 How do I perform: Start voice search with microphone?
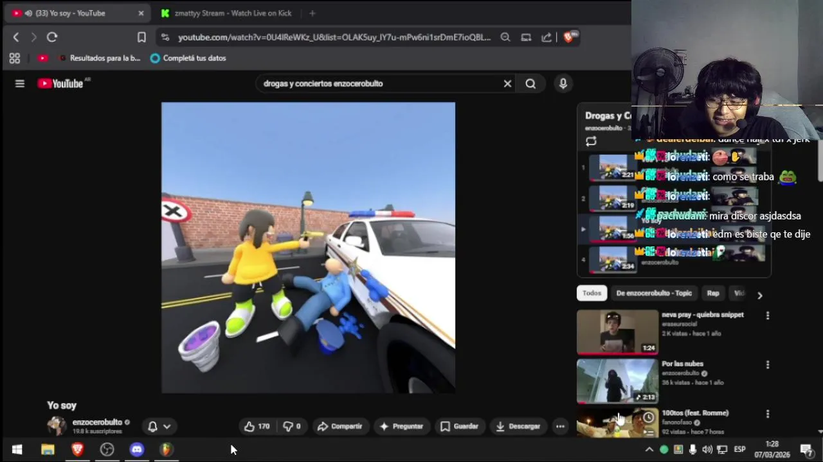click(563, 83)
